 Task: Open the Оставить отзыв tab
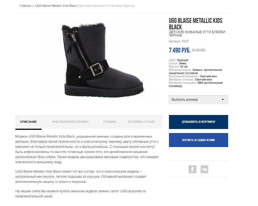[141, 122]
